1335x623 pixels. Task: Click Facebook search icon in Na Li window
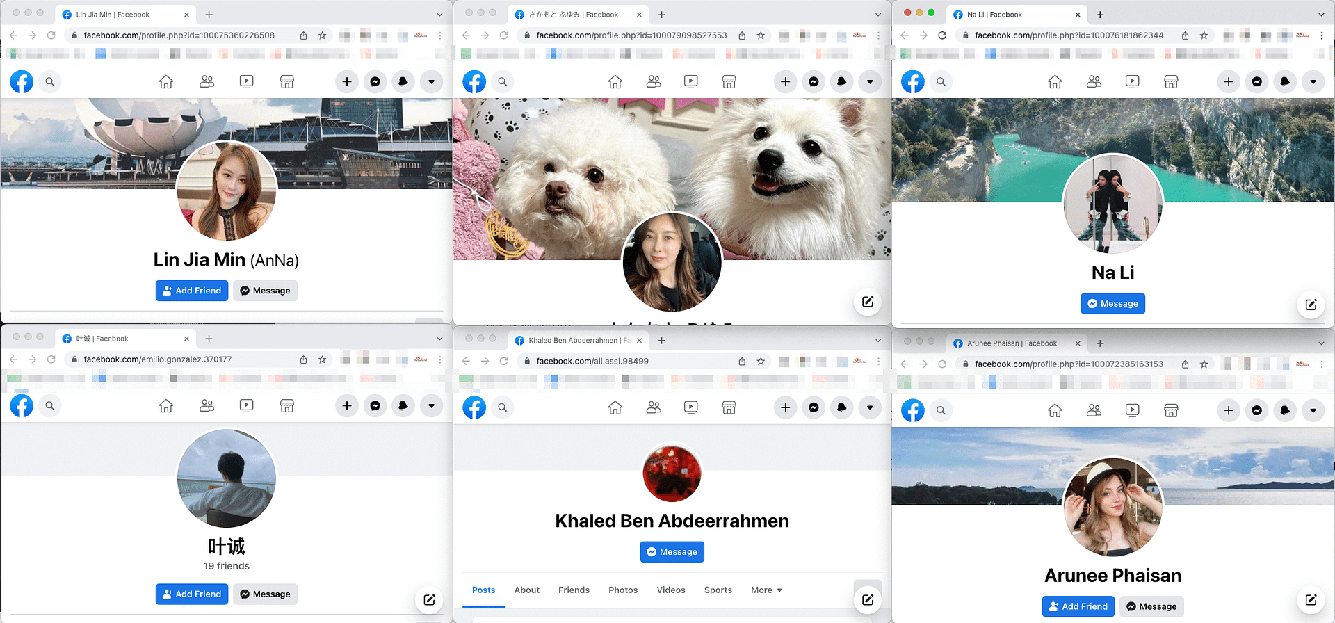941,82
